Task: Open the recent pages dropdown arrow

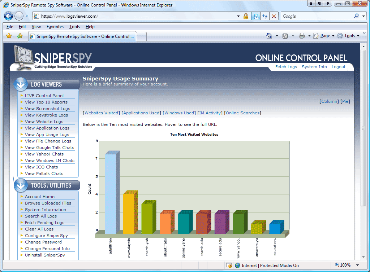Action: tap(27, 16)
